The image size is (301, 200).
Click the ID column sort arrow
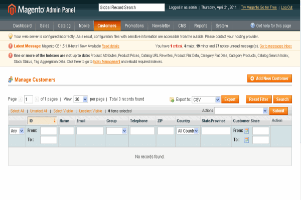point(55,120)
